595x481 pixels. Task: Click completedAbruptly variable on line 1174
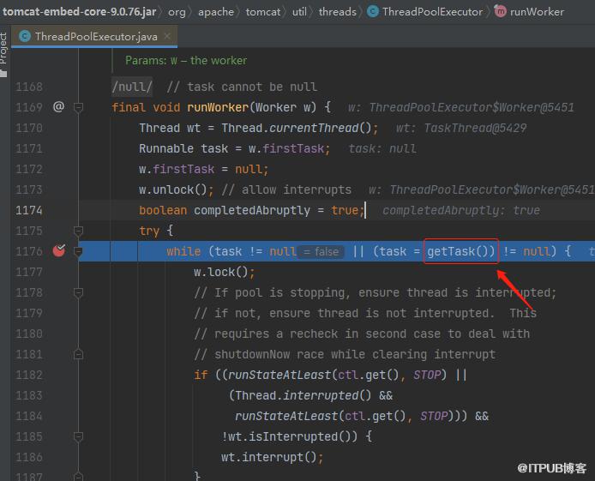point(252,210)
